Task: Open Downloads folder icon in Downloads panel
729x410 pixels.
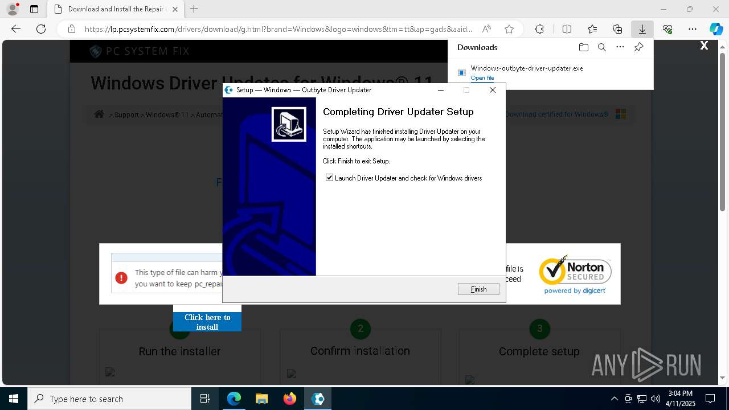Action: coord(583,47)
